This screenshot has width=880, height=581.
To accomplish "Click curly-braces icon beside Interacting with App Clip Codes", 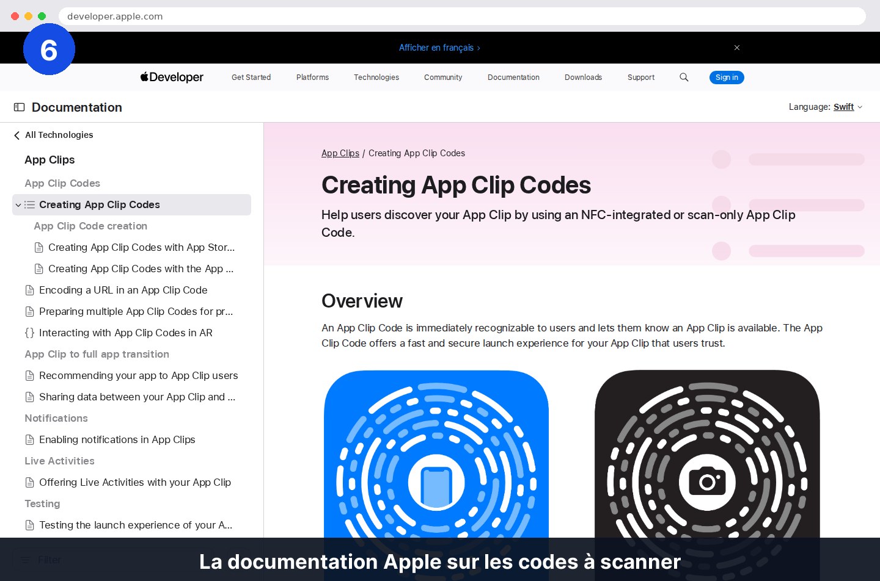I will coord(29,333).
